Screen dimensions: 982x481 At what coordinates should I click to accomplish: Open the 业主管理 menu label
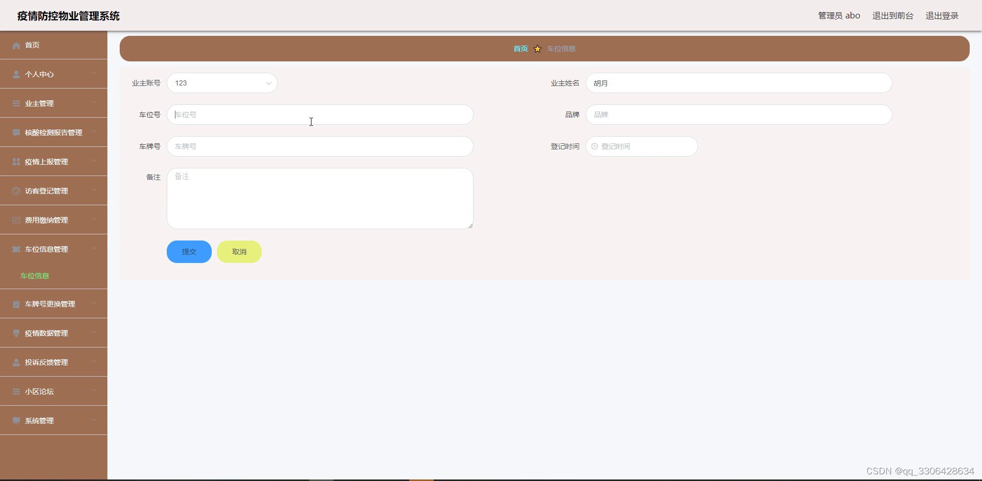(39, 104)
